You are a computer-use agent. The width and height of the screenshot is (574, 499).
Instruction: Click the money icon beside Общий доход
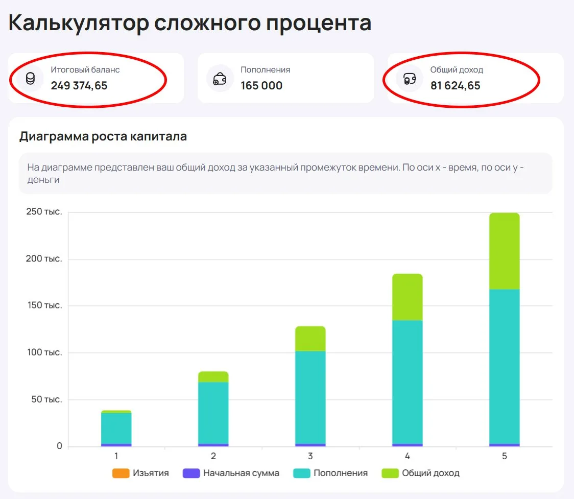click(410, 78)
